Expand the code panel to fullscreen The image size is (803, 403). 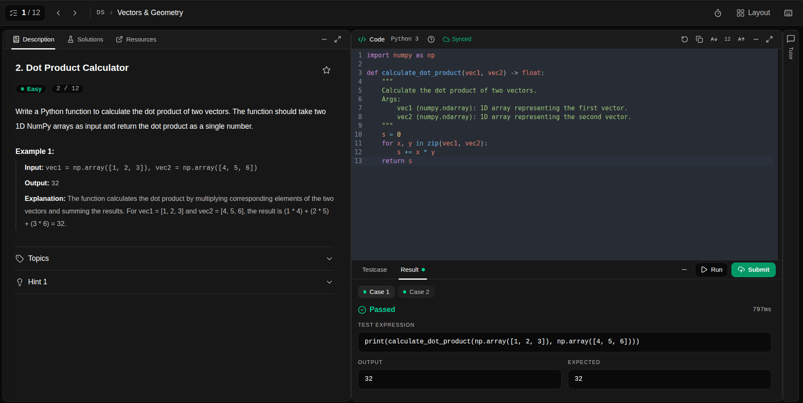[769, 39]
